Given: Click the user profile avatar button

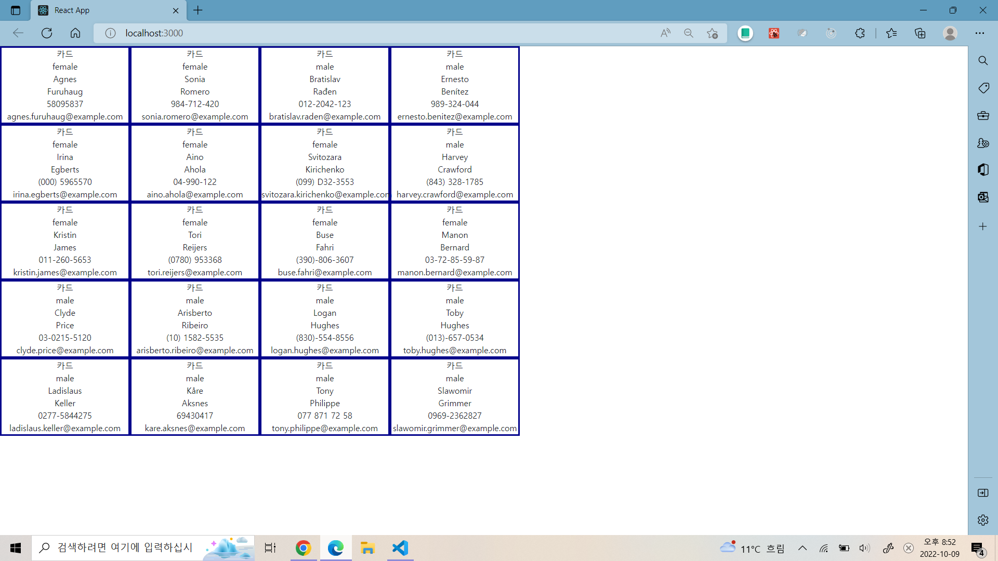Looking at the screenshot, I should [950, 33].
